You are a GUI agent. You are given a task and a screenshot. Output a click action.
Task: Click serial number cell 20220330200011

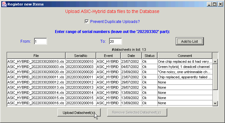click(81, 77)
